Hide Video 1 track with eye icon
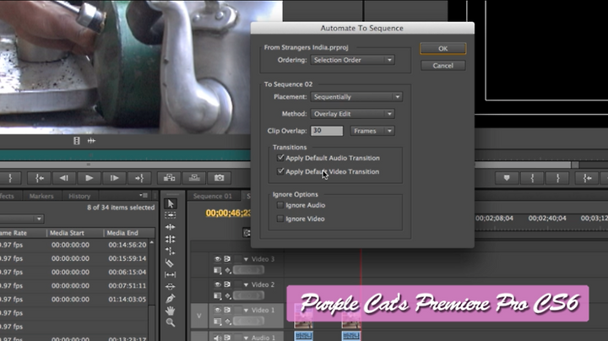This screenshot has width=608, height=341. pos(218,310)
